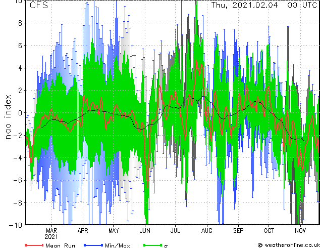The image size is (320, 248).
Task: Click the NOV month axis label
Action: pyautogui.click(x=300, y=231)
